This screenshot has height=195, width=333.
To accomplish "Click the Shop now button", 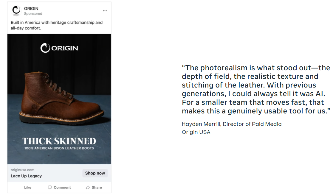I will (95, 173).
